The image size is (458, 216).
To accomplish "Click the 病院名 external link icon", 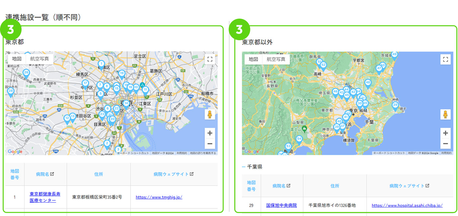I will (x=52, y=174).
